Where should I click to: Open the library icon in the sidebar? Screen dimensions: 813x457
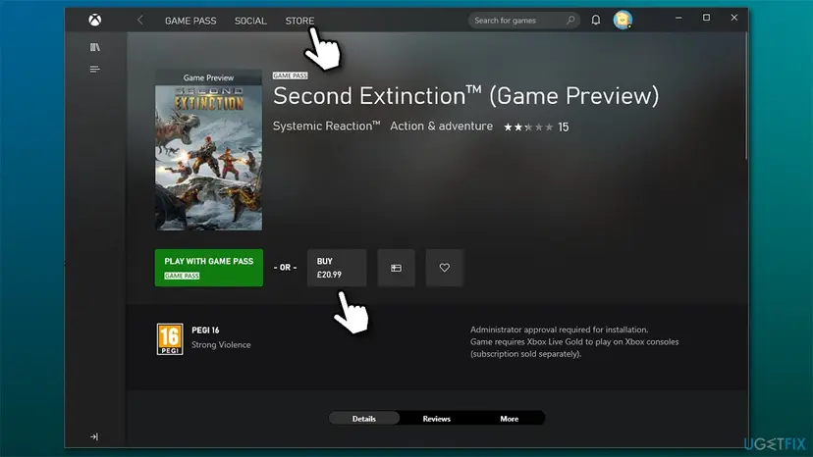point(95,47)
